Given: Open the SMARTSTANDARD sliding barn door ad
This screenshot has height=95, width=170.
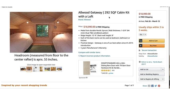Looking at the screenshot, I should 106,68.
